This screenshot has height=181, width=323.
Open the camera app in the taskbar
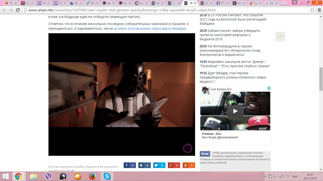tap(63, 176)
